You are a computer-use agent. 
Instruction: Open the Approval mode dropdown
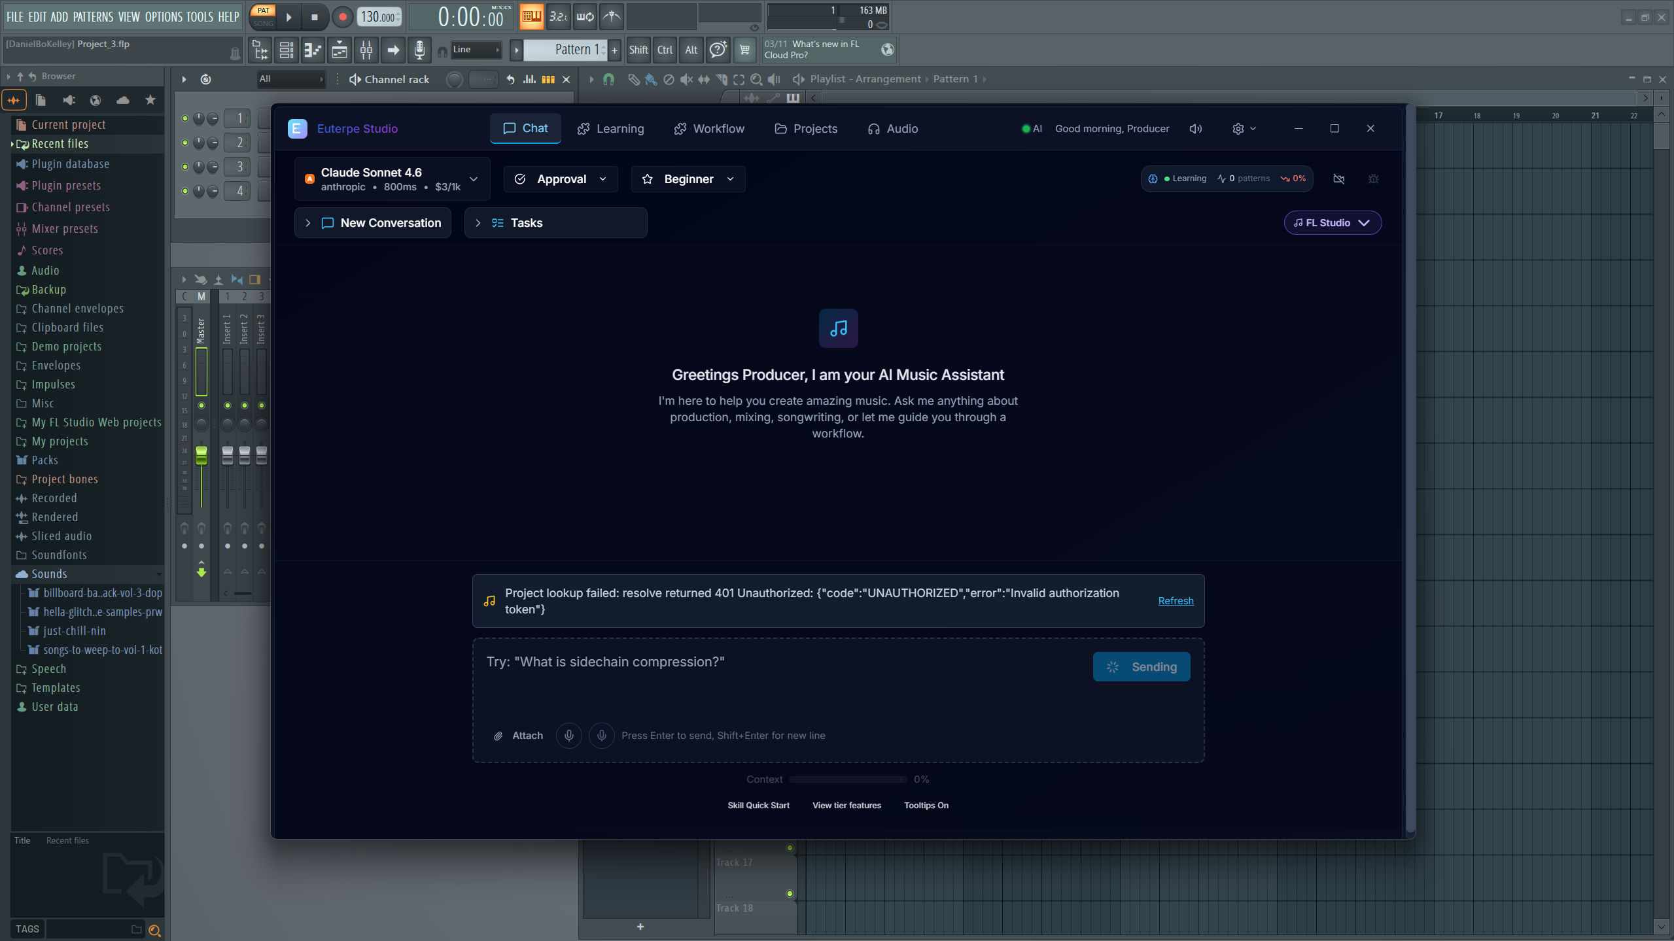[x=561, y=179]
